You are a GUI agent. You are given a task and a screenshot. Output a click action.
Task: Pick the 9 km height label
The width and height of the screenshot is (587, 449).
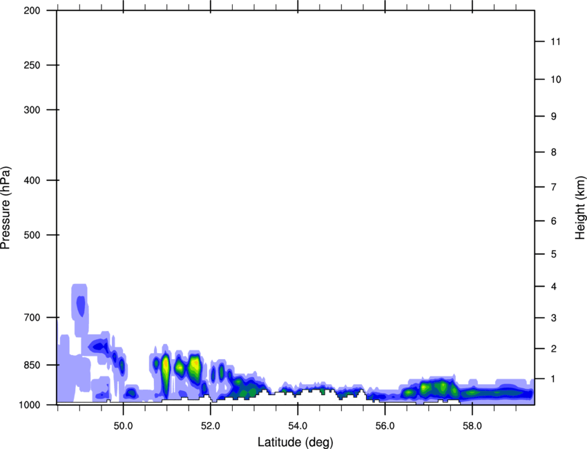pyautogui.click(x=553, y=117)
